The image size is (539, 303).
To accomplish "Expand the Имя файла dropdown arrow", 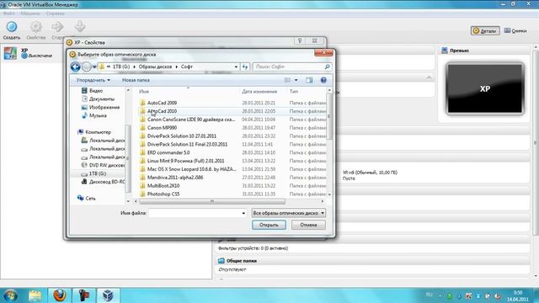I will (243, 213).
